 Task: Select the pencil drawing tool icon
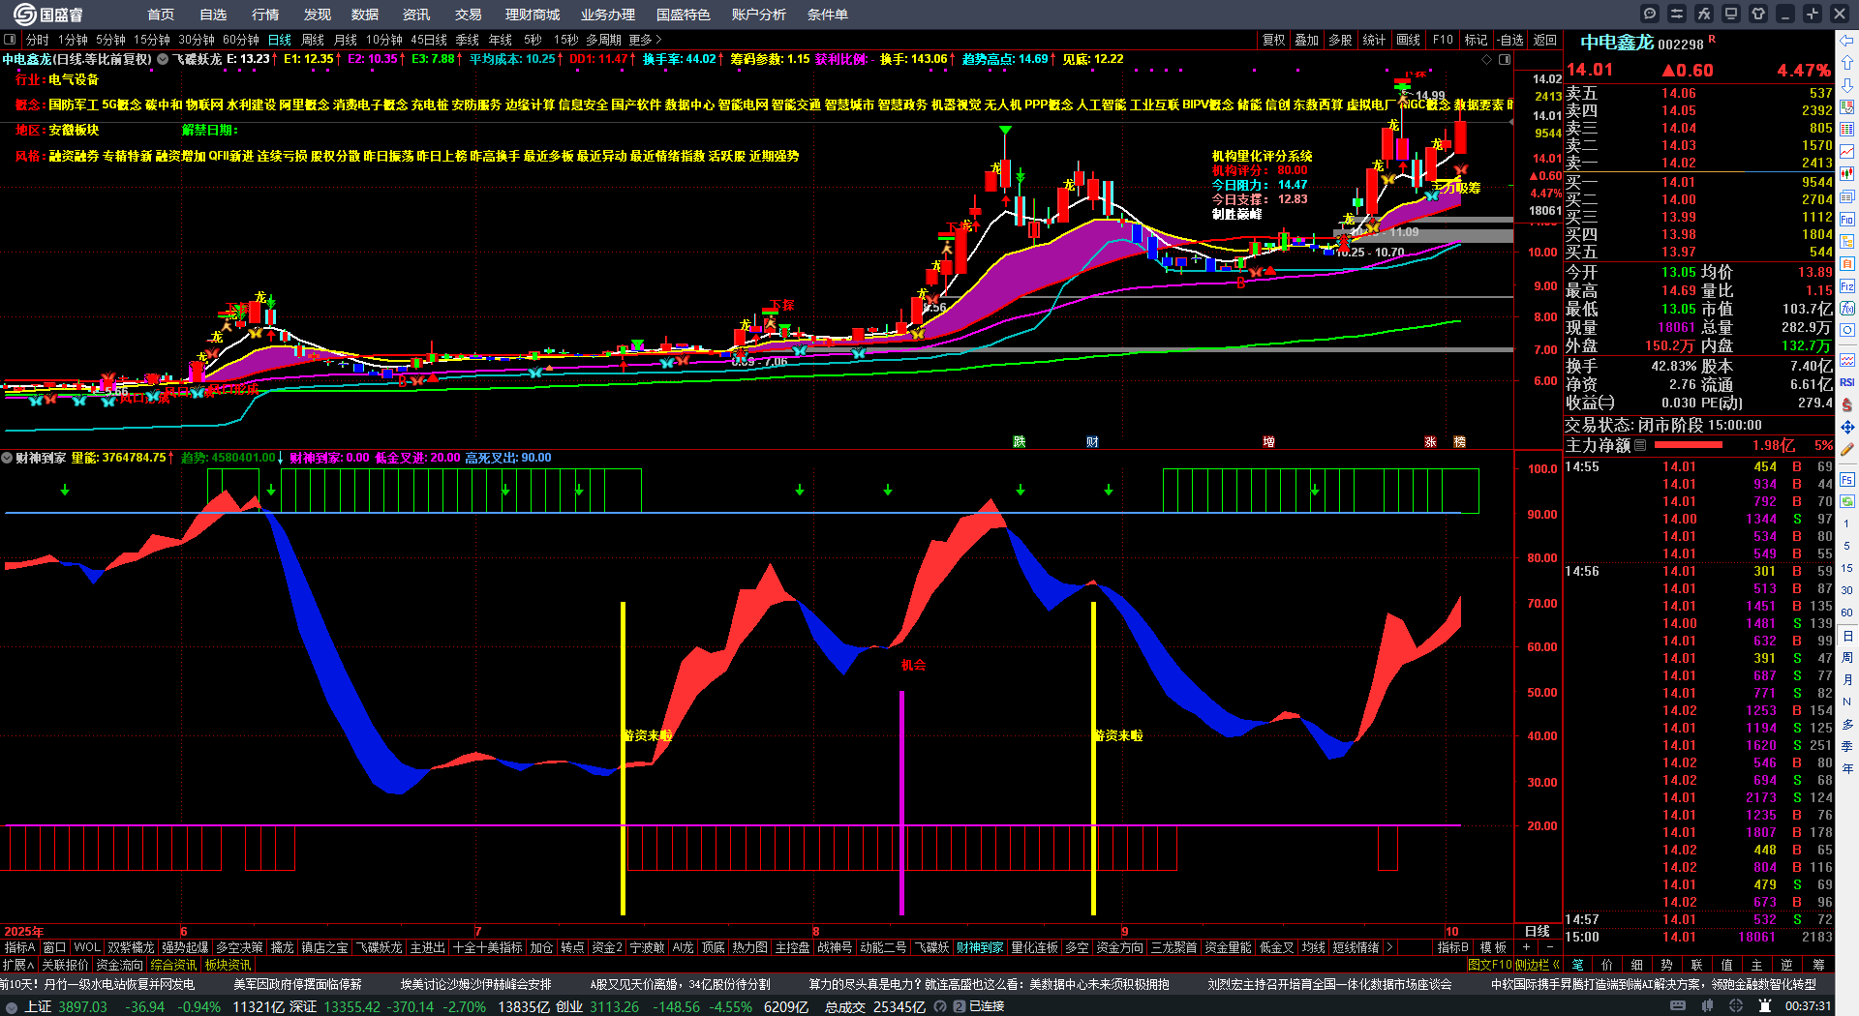[x=1847, y=450]
